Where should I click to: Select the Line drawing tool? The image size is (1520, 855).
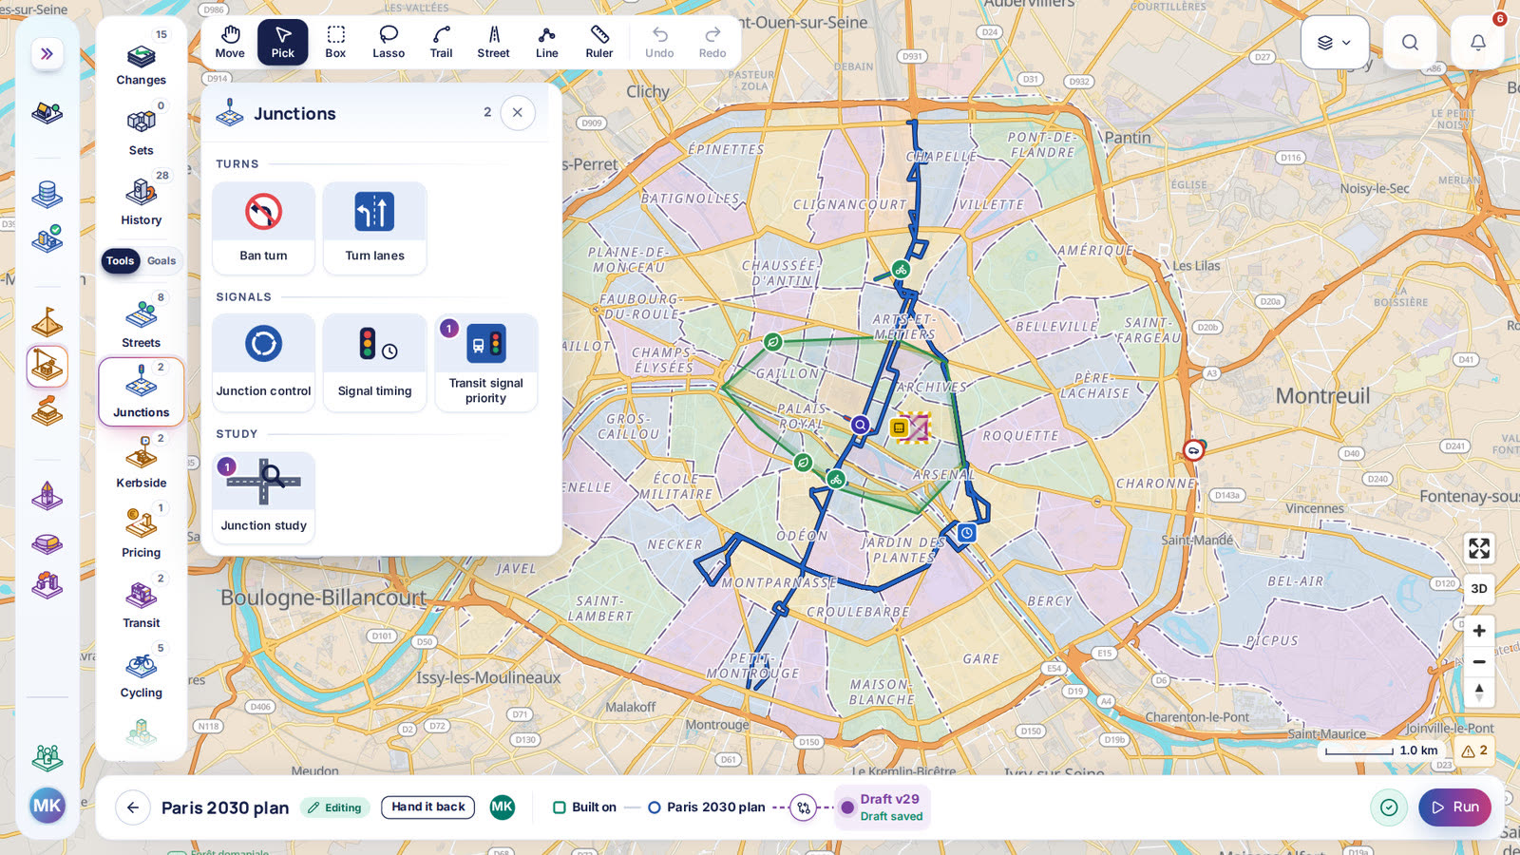(x=547, y=42)
